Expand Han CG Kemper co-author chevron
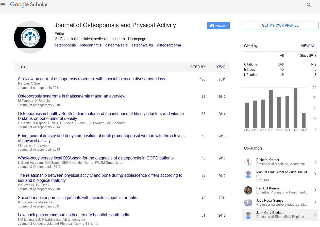This screenshot has height=227, width=320. [315, 190]
